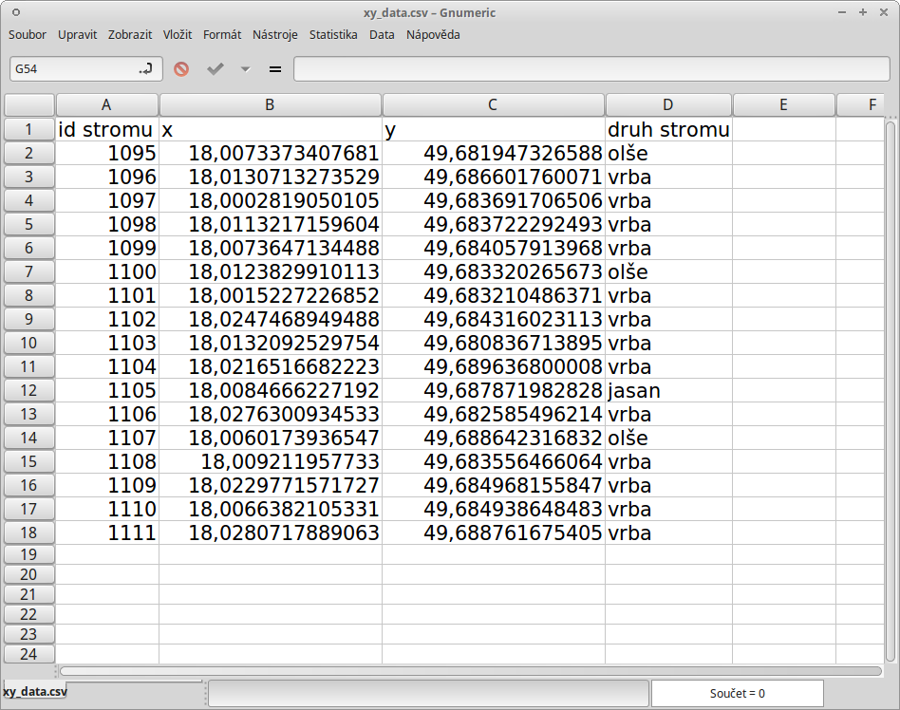900x710 pixels.
Task: Select column D header
Action: coord(668,105)
